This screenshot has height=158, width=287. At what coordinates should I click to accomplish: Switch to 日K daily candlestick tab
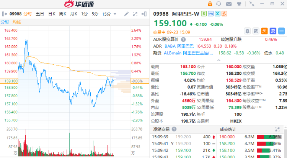click(52, 14)
